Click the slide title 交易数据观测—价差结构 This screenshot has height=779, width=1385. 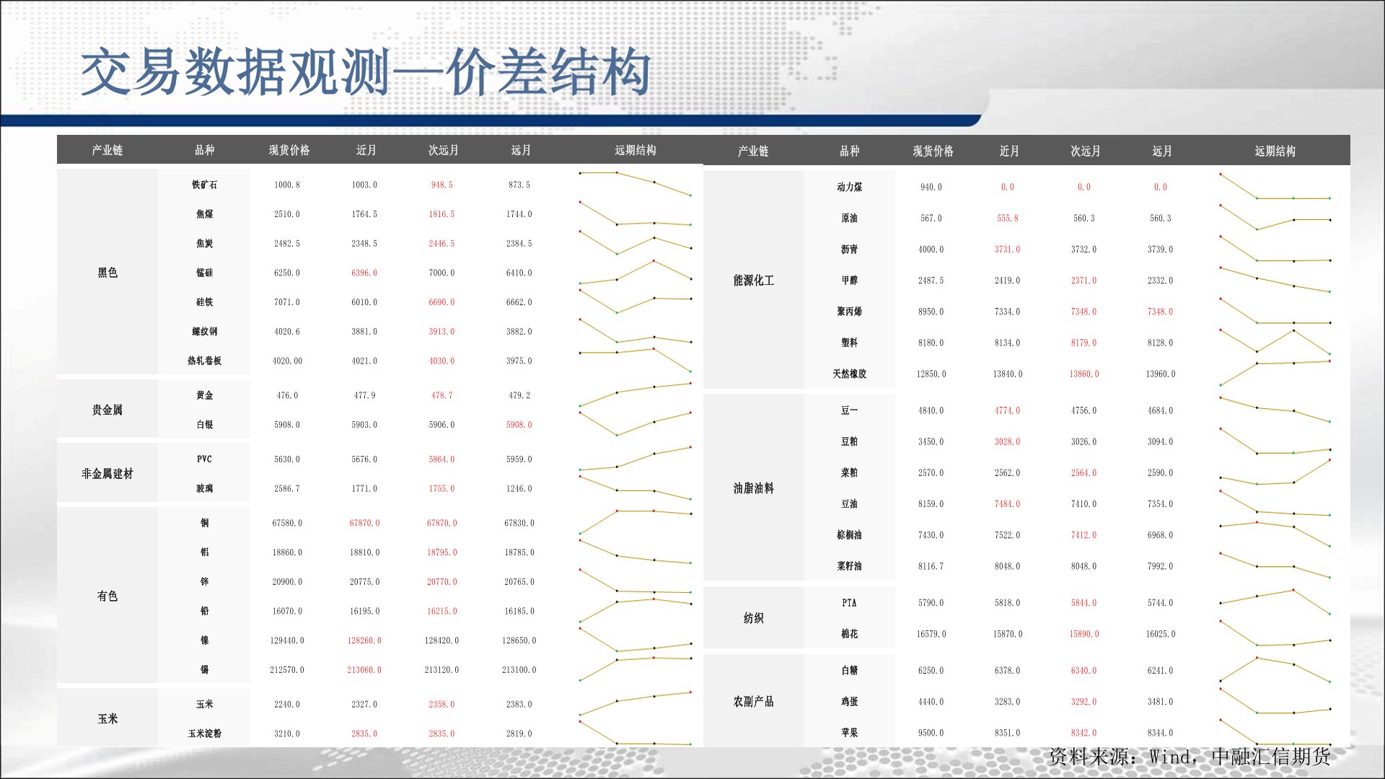pos(366,72)
